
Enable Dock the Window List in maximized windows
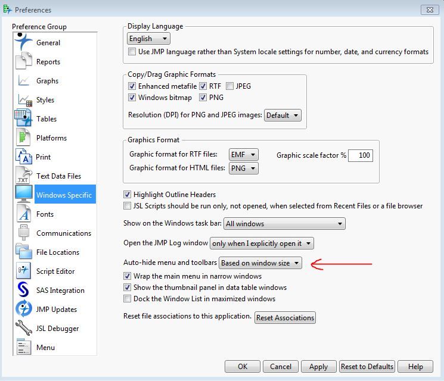(x=127, y=299)
